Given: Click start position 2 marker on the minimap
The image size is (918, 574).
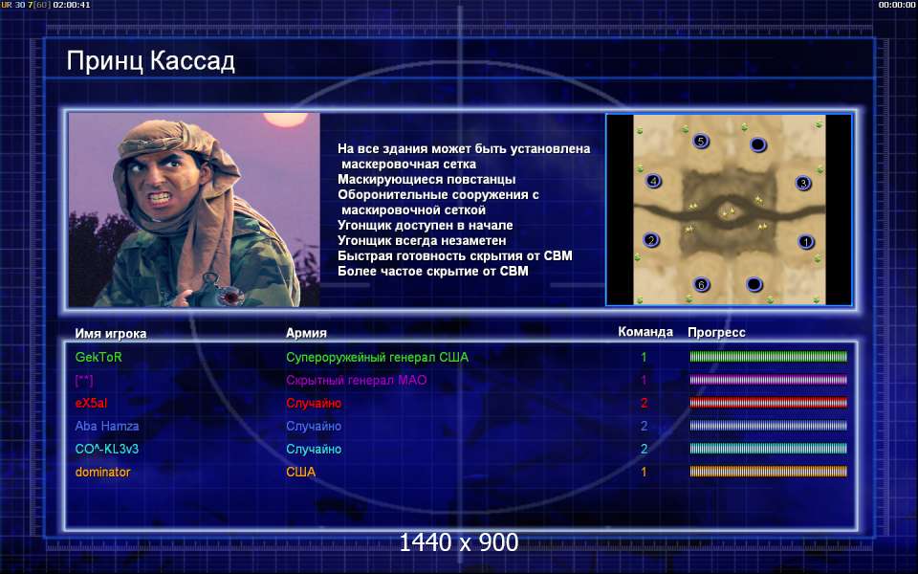Looking at the screenshot, I should tap(650, 239).
